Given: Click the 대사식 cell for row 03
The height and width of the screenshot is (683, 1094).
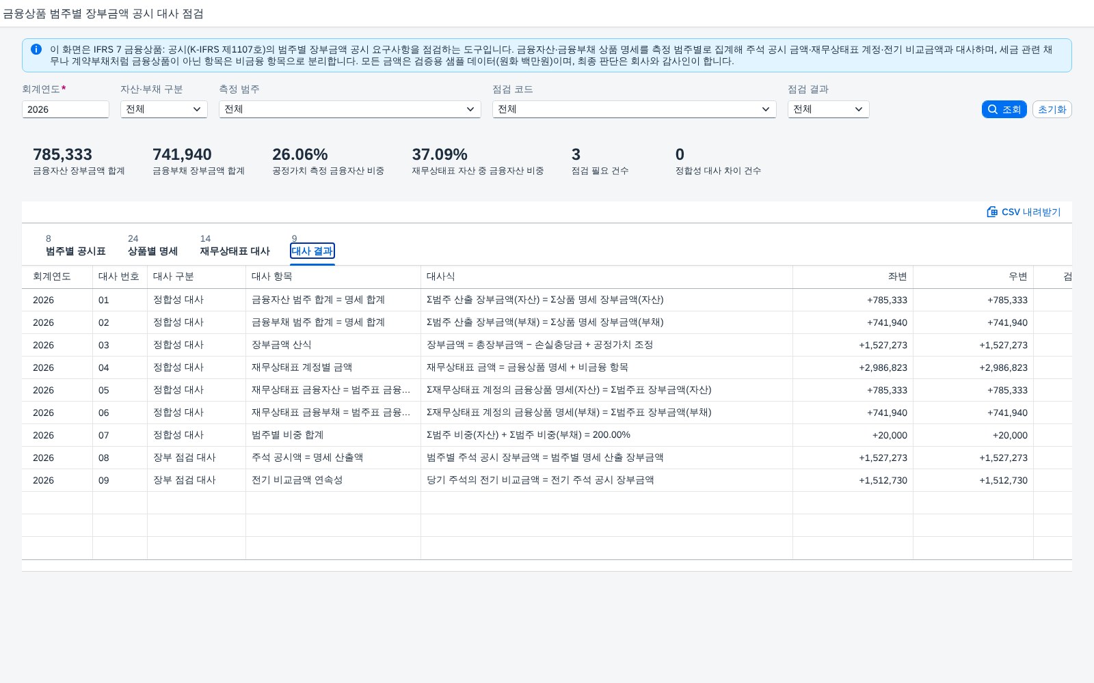Looking at the screenshot, I should pos(606,345).
